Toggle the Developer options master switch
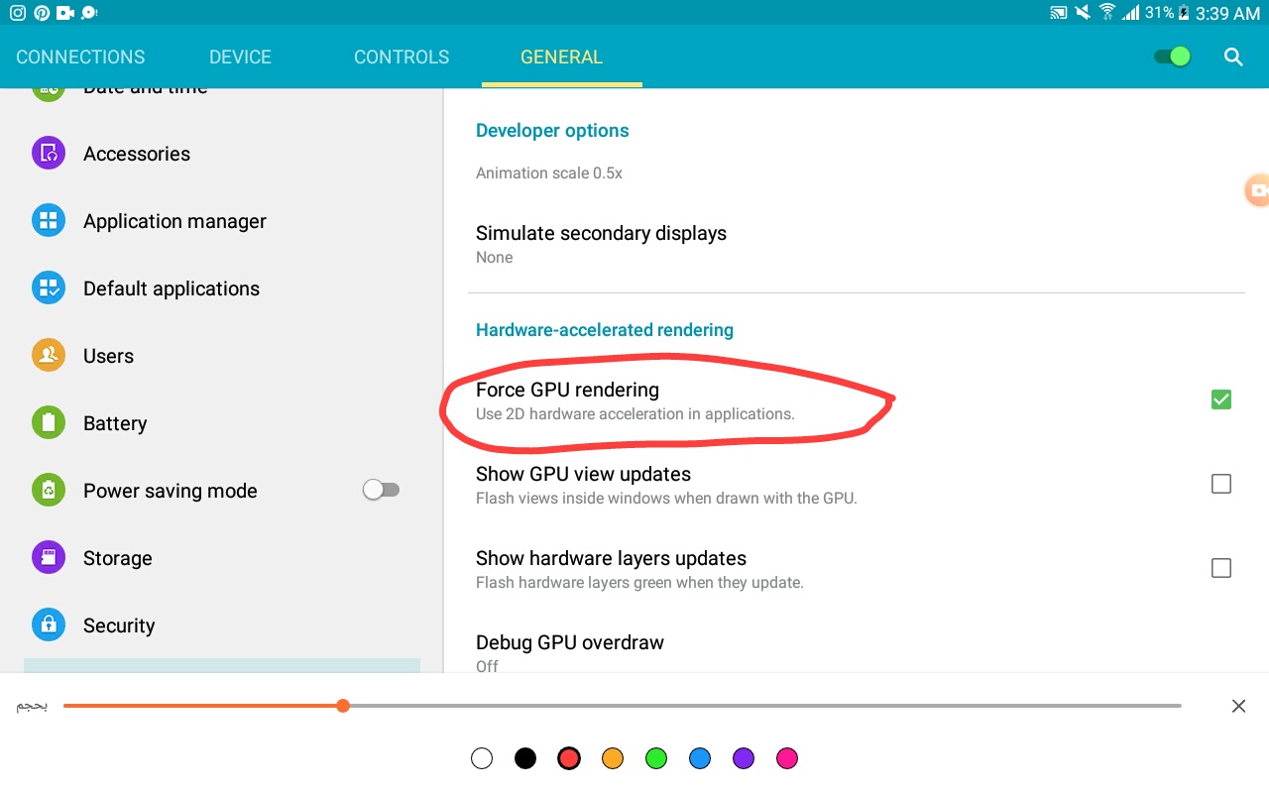The width and height of the screenshot is (1269, 793). click(1172, 57)
